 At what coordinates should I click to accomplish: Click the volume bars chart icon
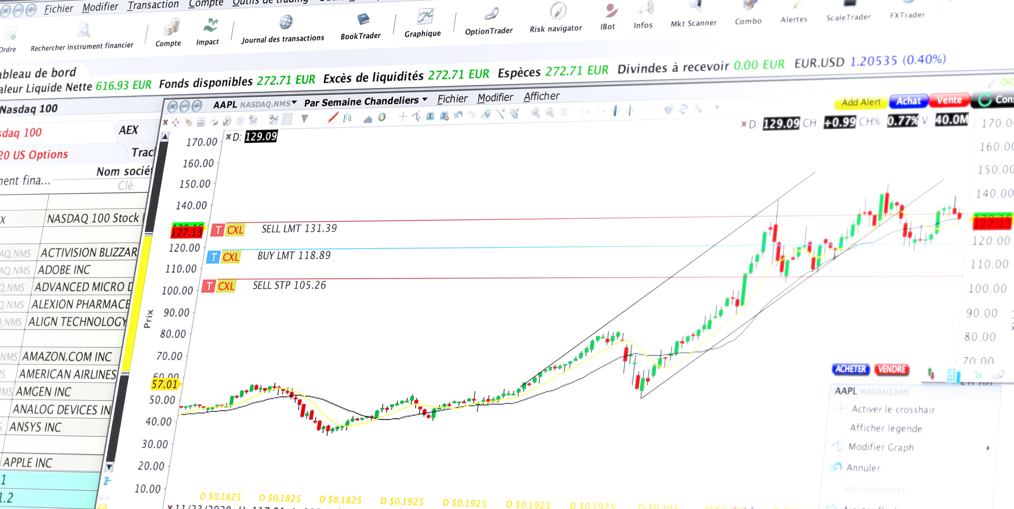[x=368, y=119]
